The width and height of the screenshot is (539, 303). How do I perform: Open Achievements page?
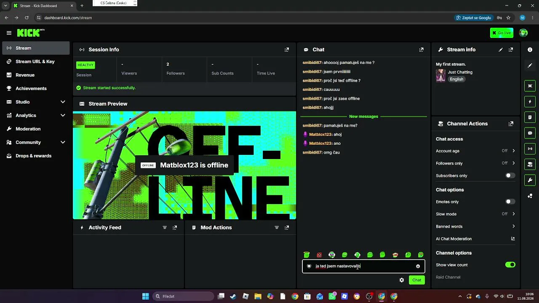36,88
